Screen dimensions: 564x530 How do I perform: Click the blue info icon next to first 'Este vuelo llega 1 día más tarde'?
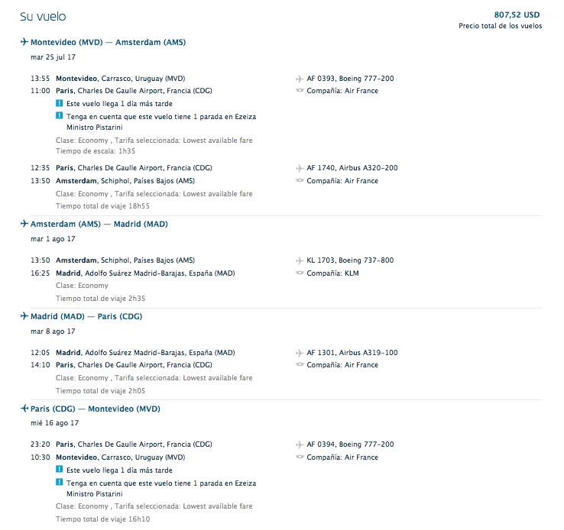tap(60, 103)
